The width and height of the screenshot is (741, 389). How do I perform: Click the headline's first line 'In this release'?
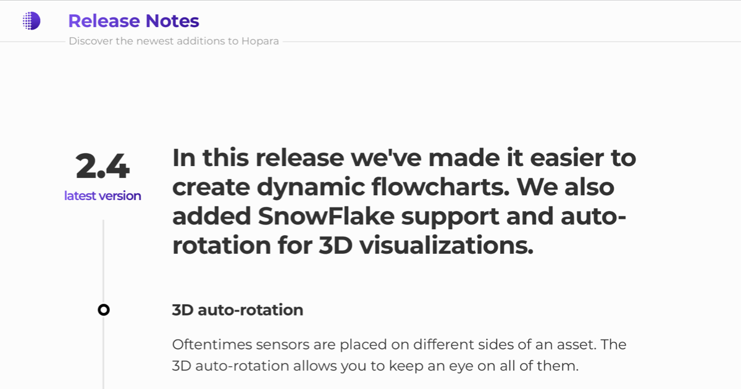pyautogui.click(x=257, y=158)
